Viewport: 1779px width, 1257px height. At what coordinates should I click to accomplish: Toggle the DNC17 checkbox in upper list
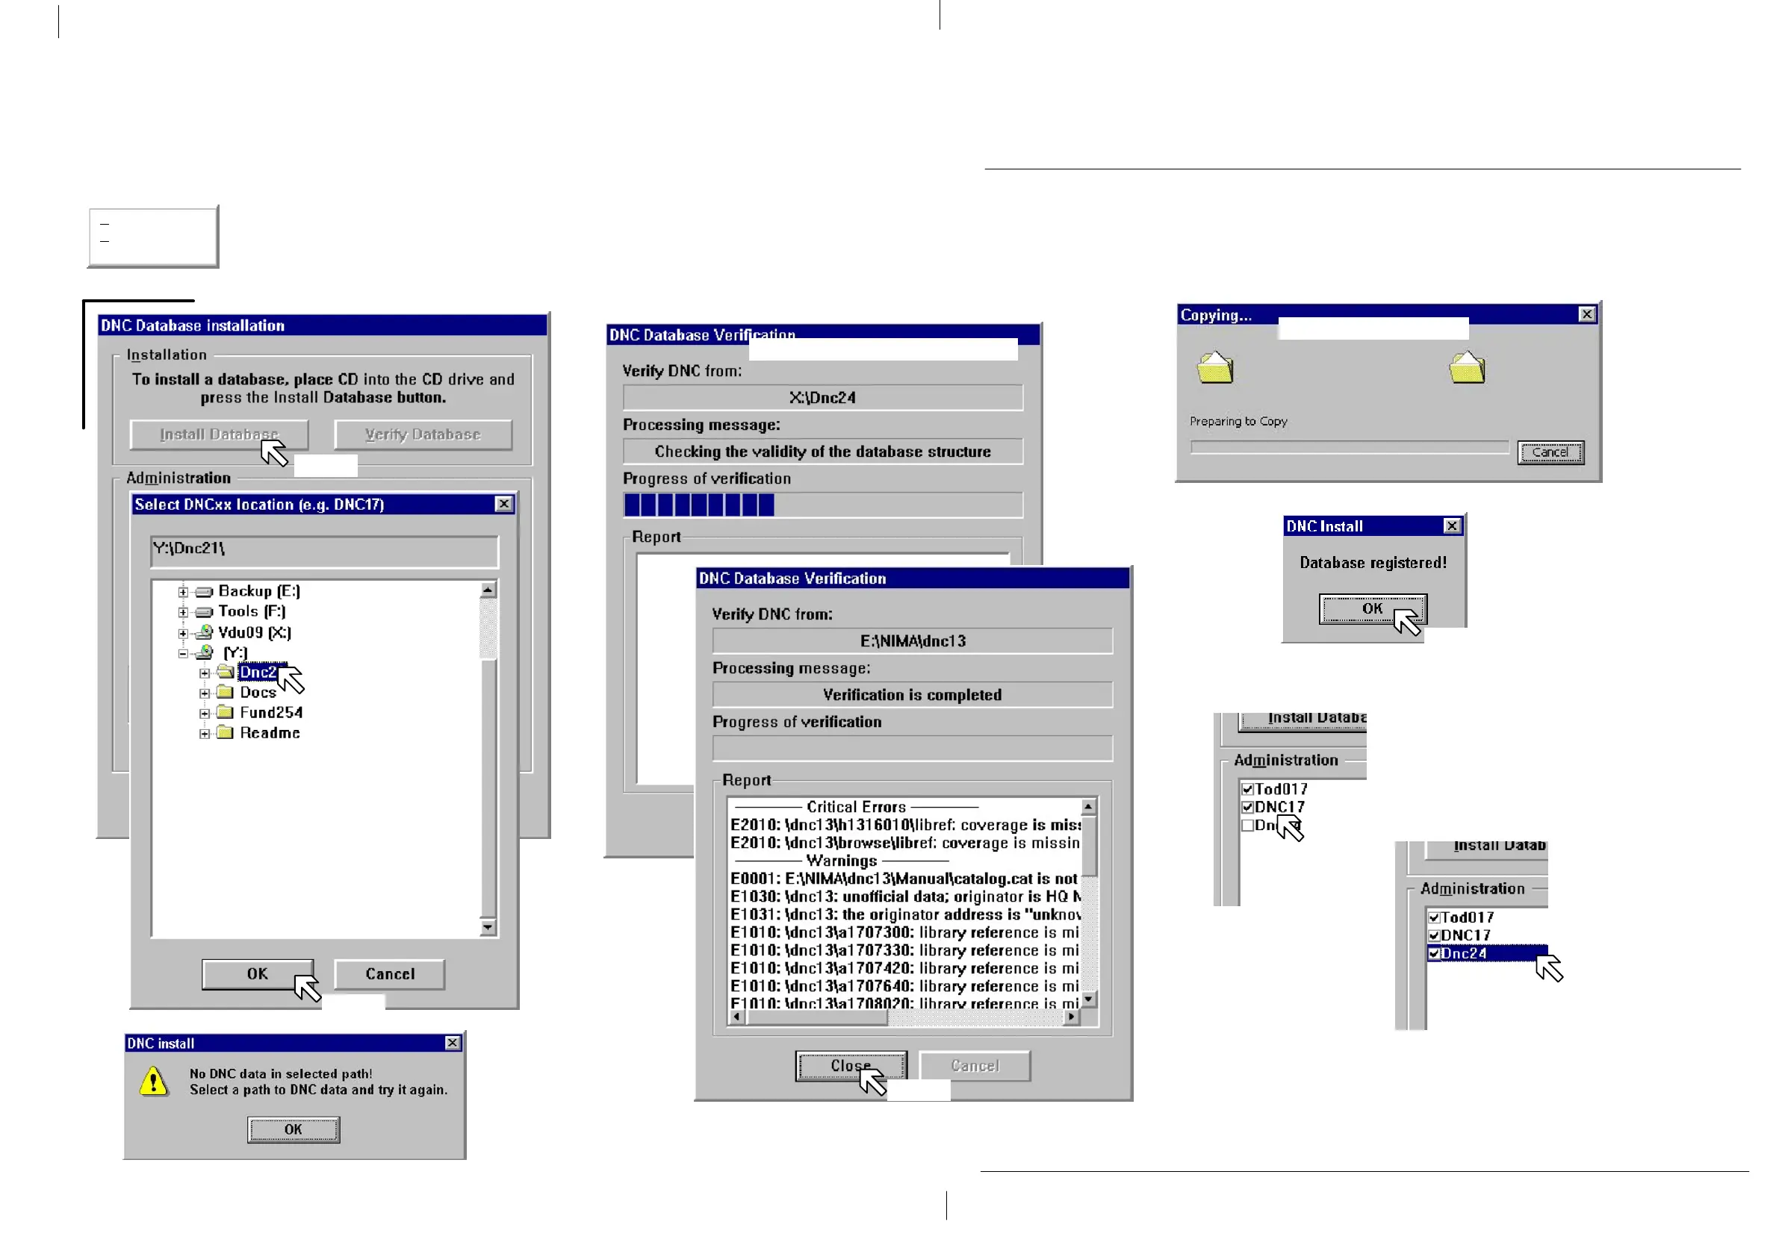point(1247,807)
